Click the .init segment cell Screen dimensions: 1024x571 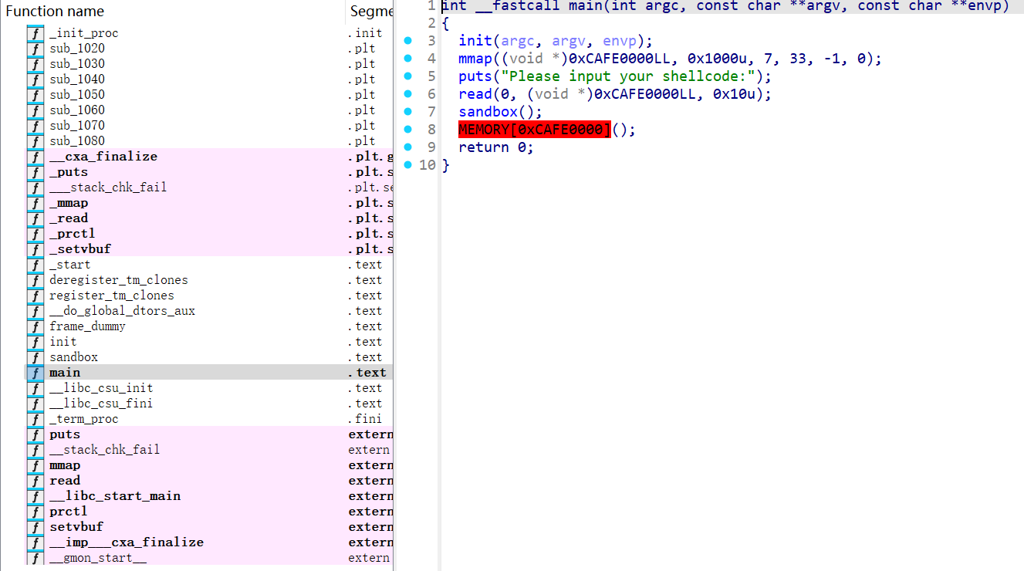(365, 33)
